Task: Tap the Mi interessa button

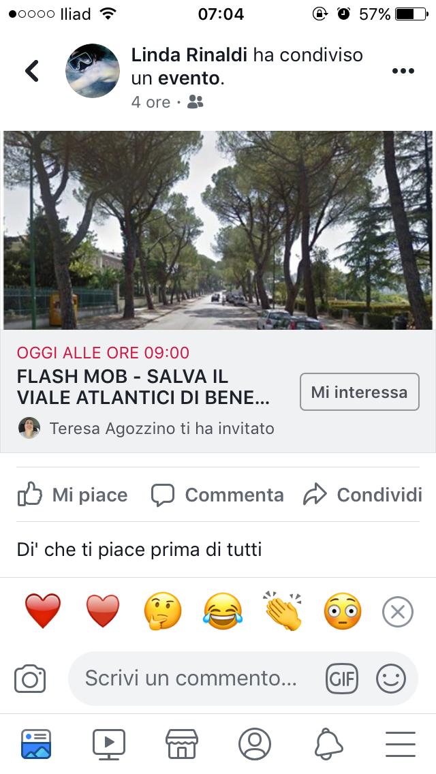Action: (x=360, y=392)
